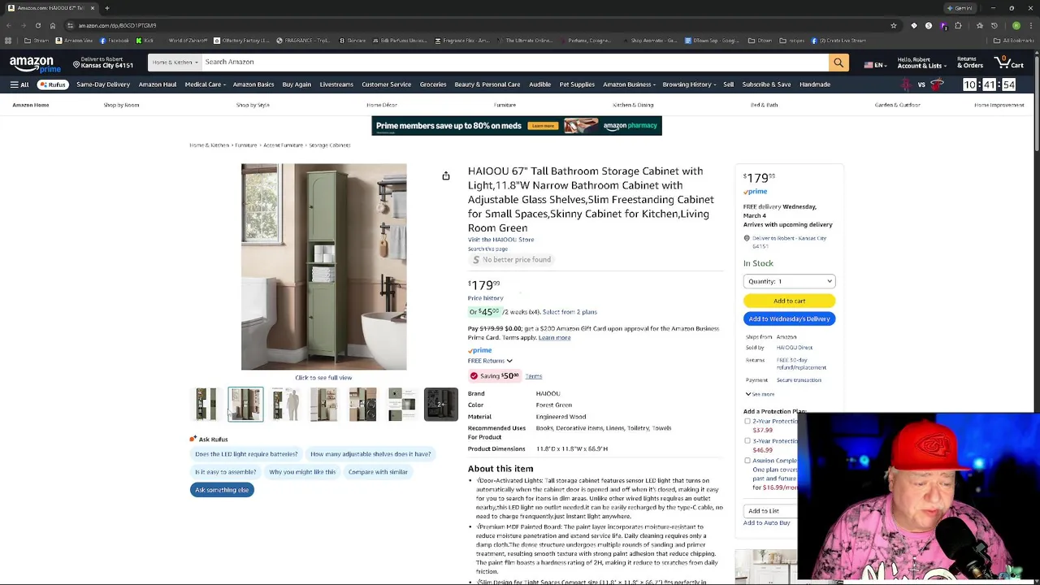Select the Bed & Bath sub-navigation tab
Screen dimensions: 1040x585
764,105
